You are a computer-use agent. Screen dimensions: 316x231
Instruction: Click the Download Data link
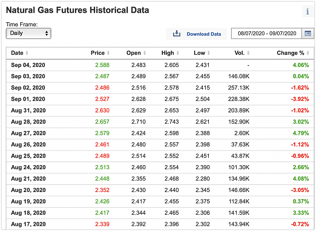[204, 34]
